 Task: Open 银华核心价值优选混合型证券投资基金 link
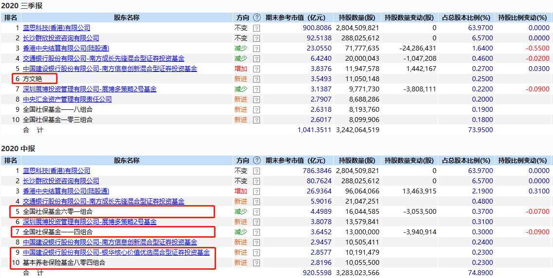[x=117, y=252]
